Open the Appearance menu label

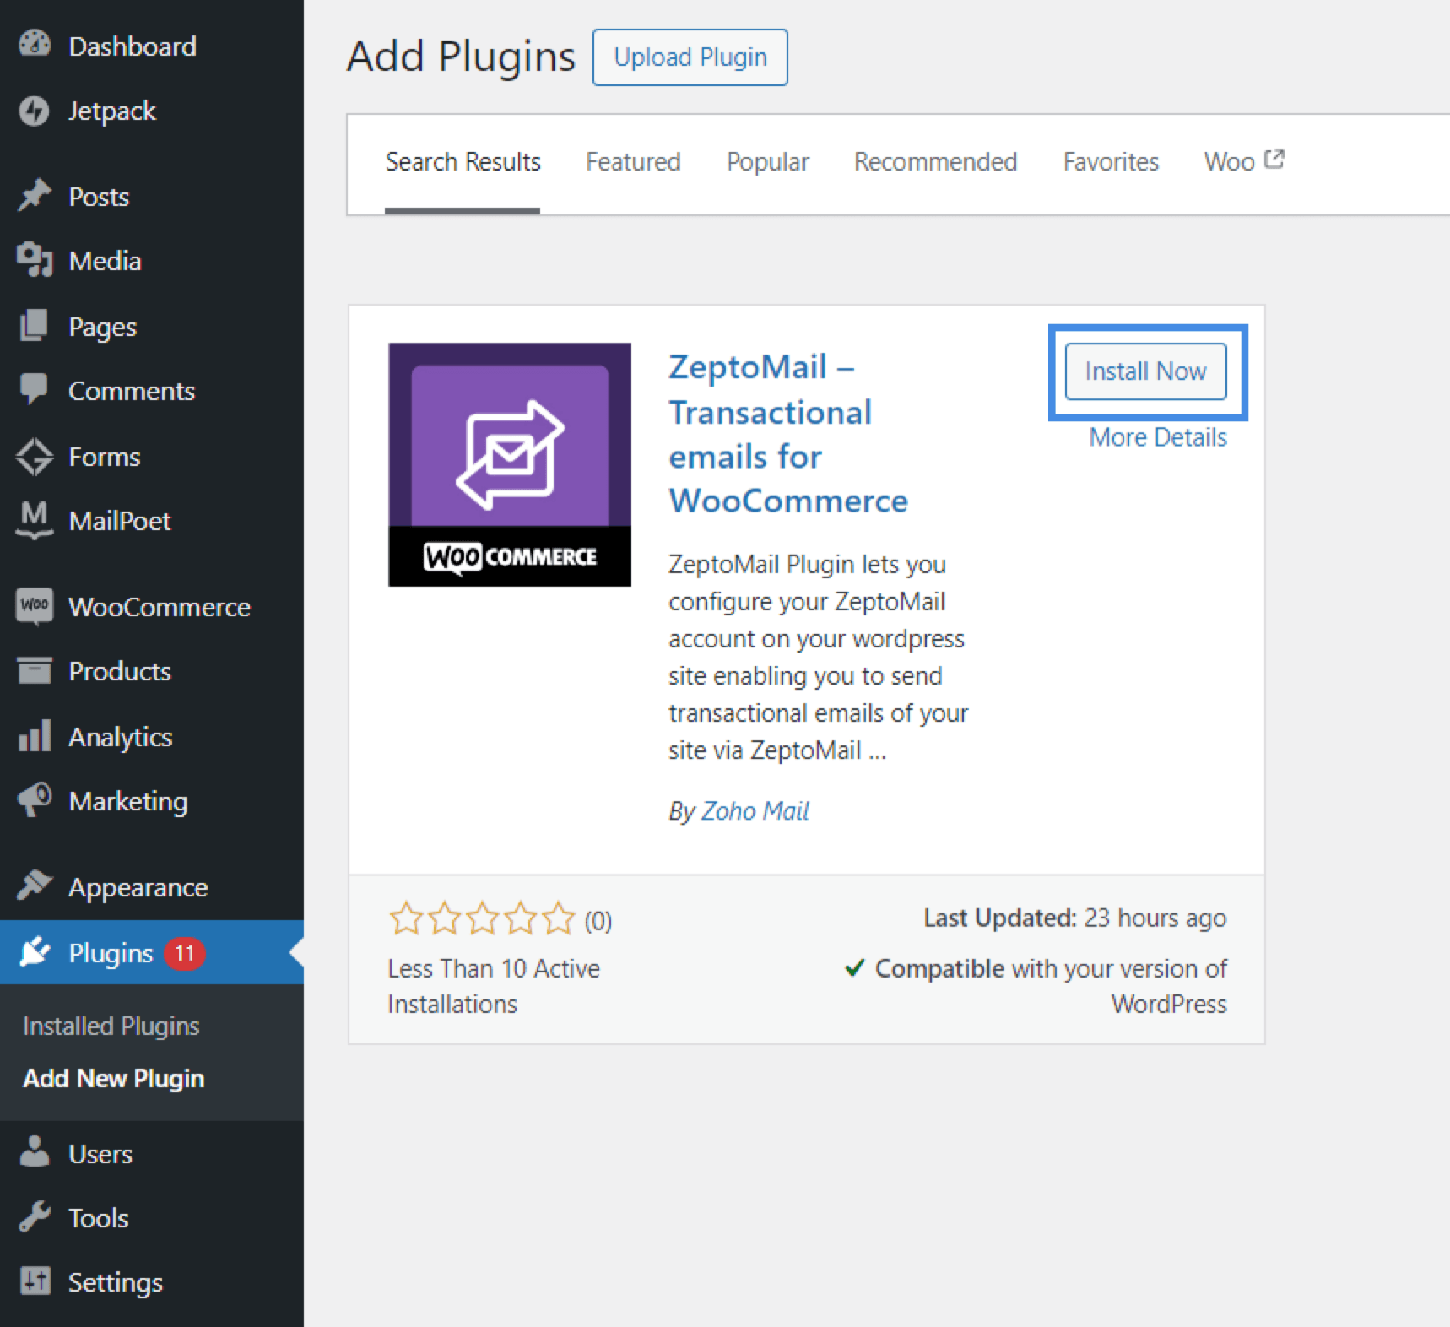click(x=138, y=887)
